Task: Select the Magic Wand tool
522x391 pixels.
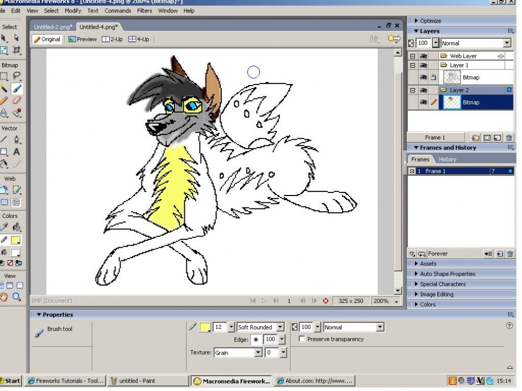Action: [4, 89]
